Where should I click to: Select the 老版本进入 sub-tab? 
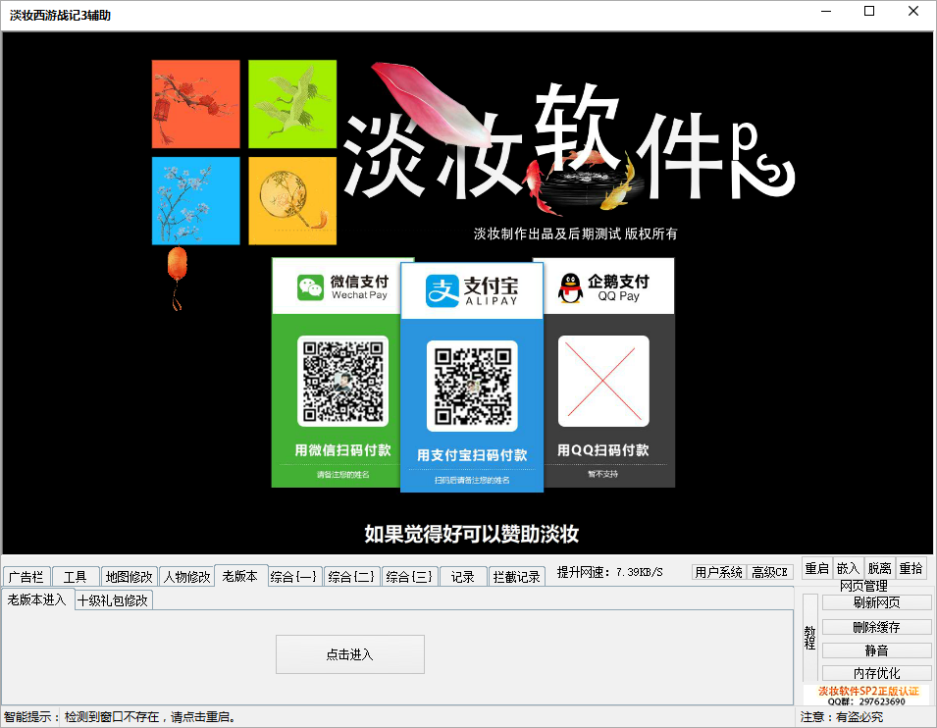[x=37, y=599]
